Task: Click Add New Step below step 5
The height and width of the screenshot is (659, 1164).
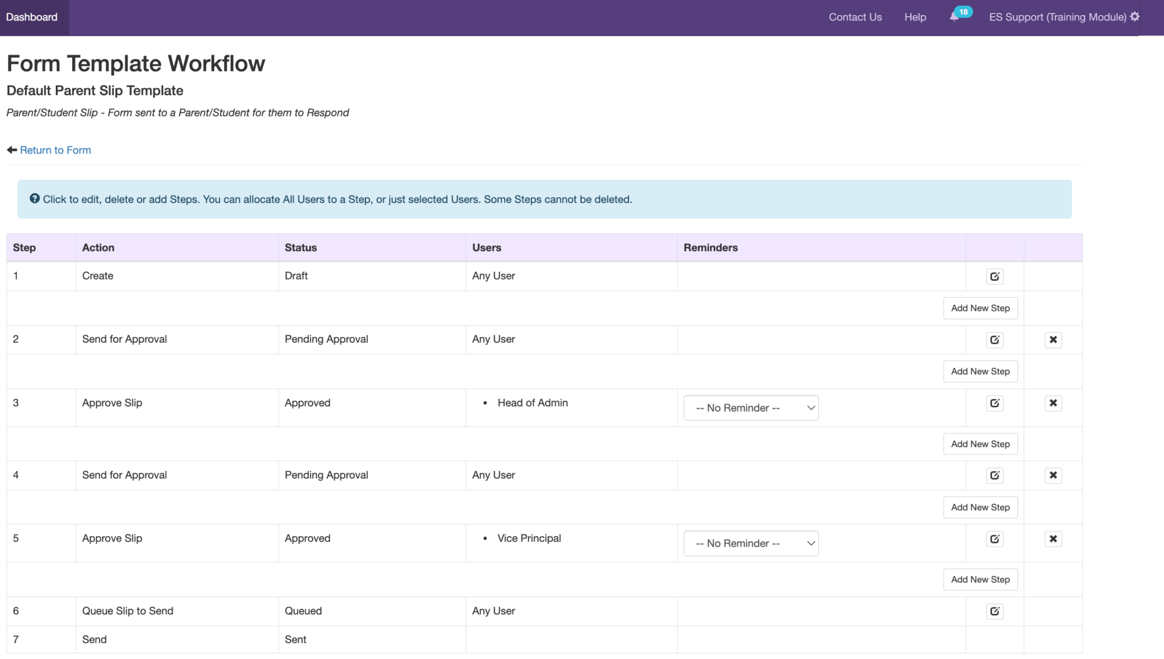Action: [980, 579]
